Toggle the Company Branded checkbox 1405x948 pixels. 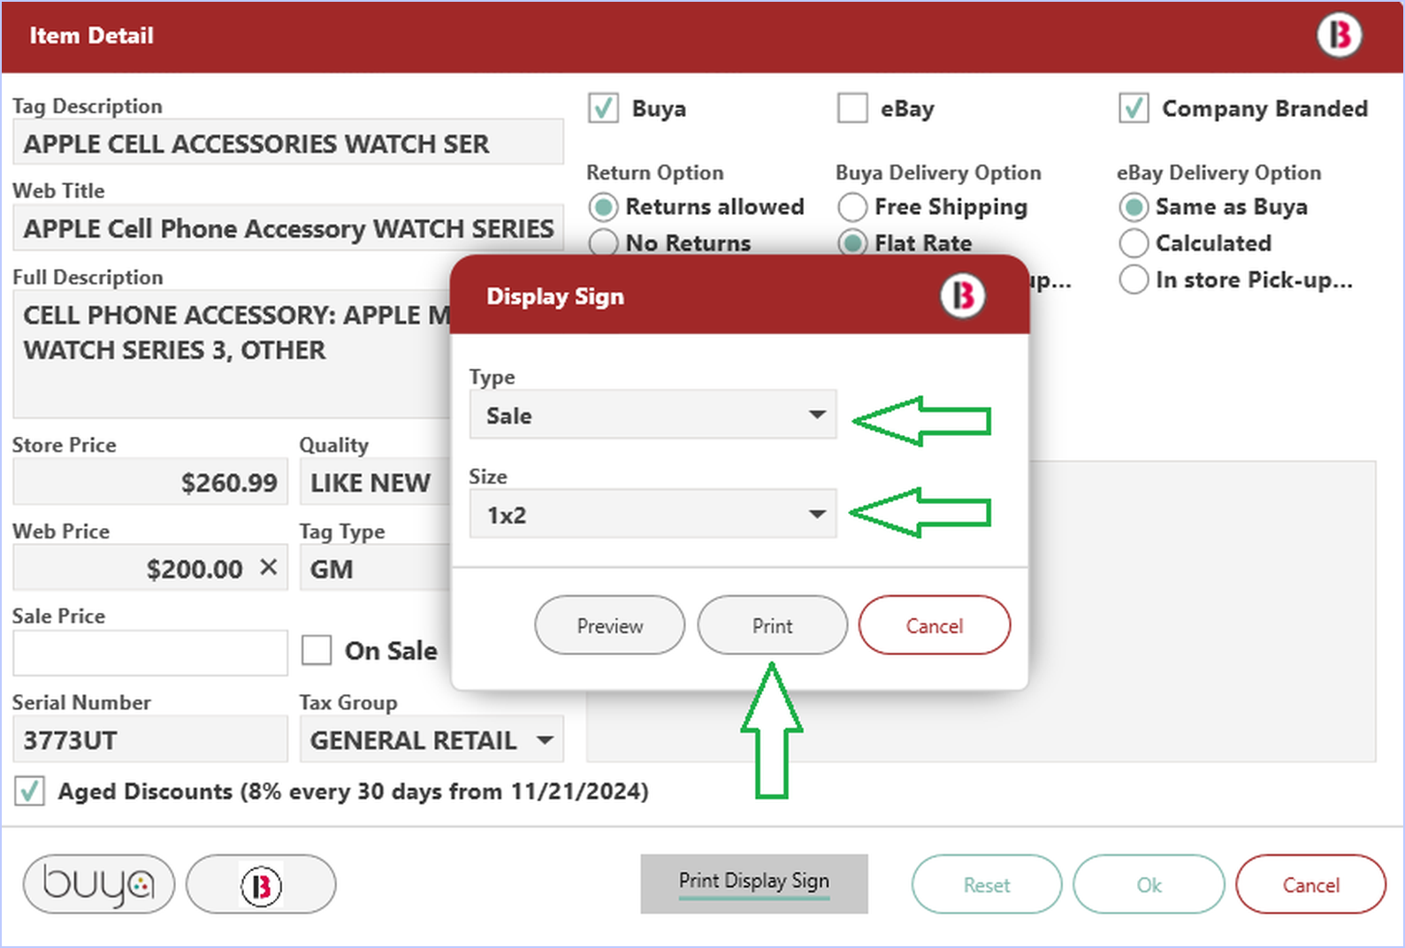[1134, 109]
